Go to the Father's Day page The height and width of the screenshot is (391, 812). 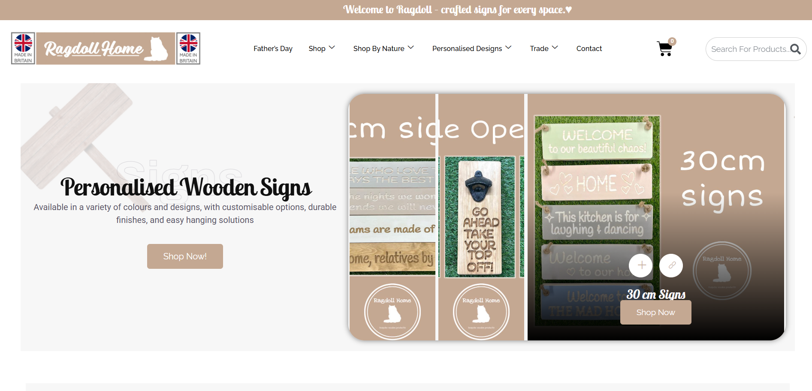click(x=273, y=48)
